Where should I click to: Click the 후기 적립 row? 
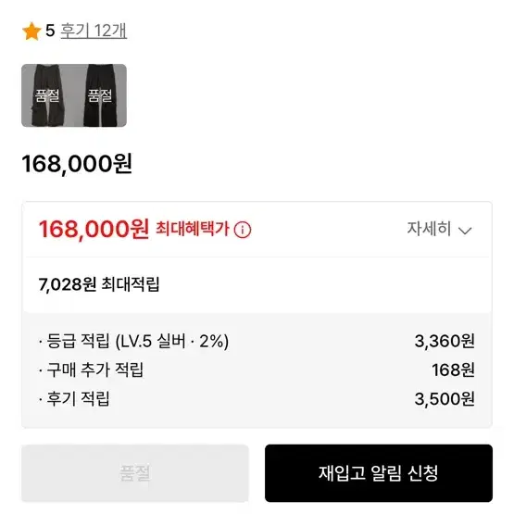(x=257, y=398)
